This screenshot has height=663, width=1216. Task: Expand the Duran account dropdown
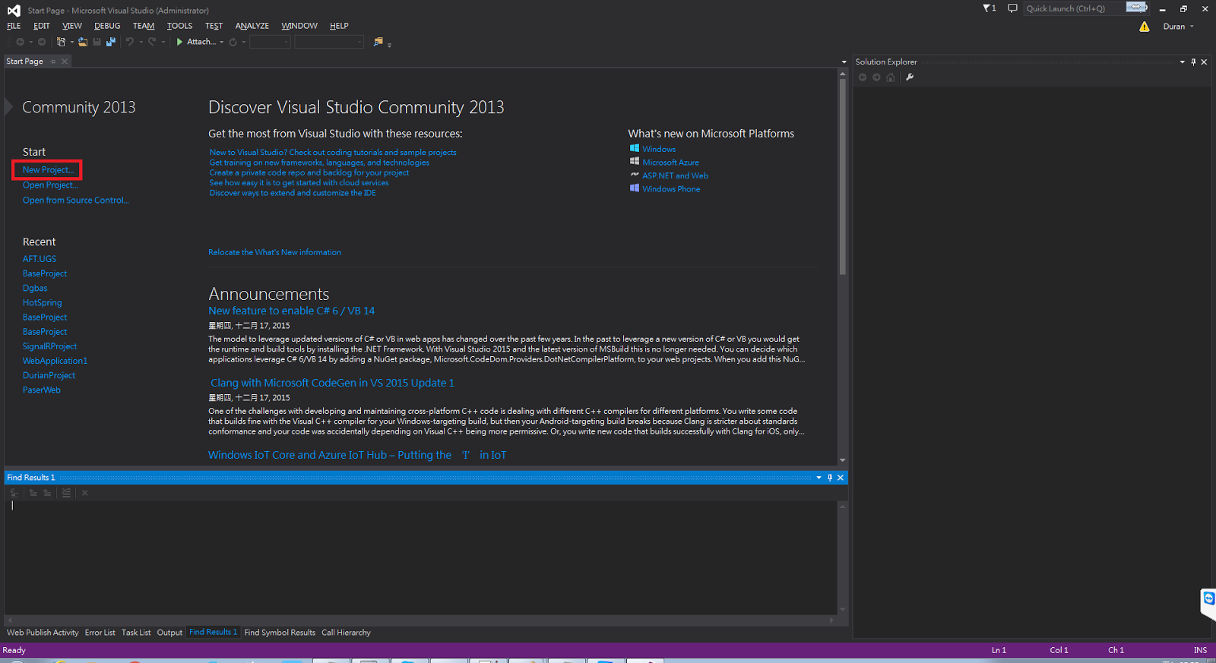pyautogui.click(x=1192, y=27)
